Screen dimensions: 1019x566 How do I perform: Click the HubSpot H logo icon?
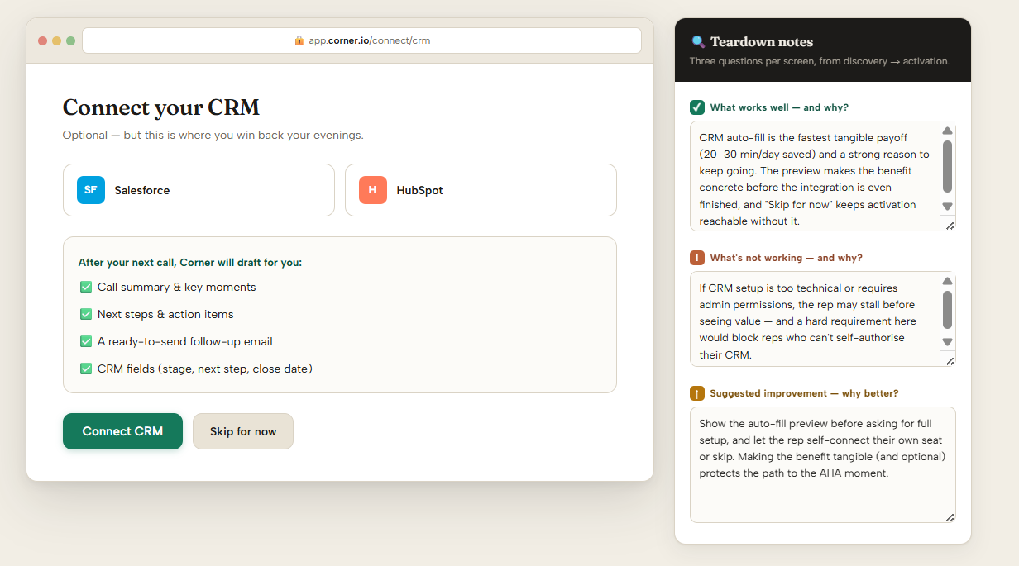click(x=373, y=190)
